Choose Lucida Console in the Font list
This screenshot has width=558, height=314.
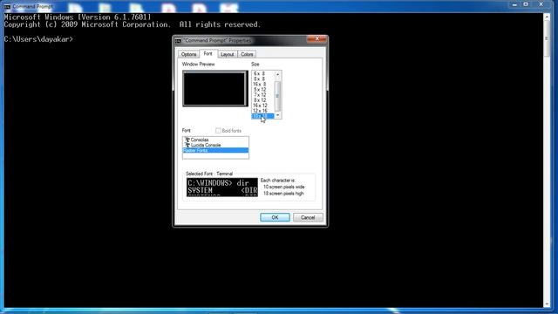215,146
